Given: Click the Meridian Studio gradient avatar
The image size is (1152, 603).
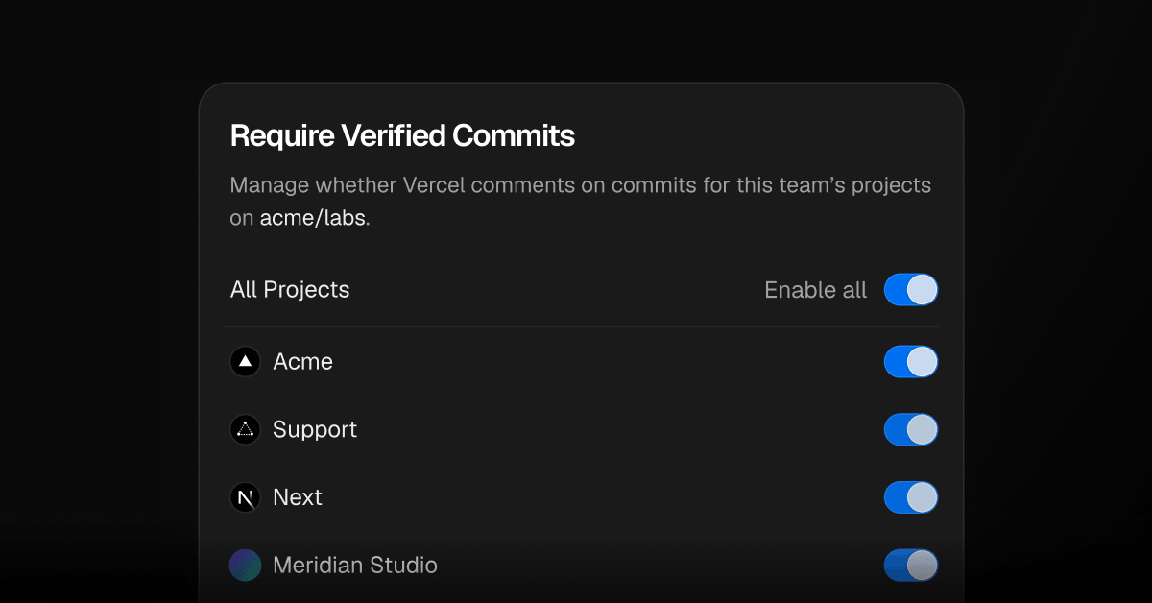Looking at the screenshot, I should click(246, 566).
